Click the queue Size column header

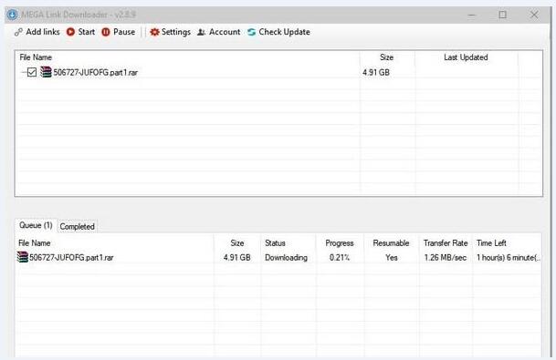click(x=236, y=243)
